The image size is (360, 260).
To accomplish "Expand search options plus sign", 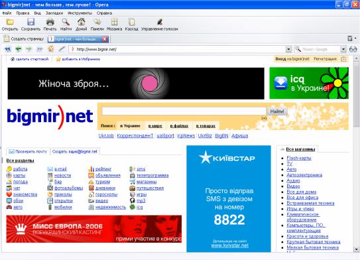I will (x=264, y=118).
